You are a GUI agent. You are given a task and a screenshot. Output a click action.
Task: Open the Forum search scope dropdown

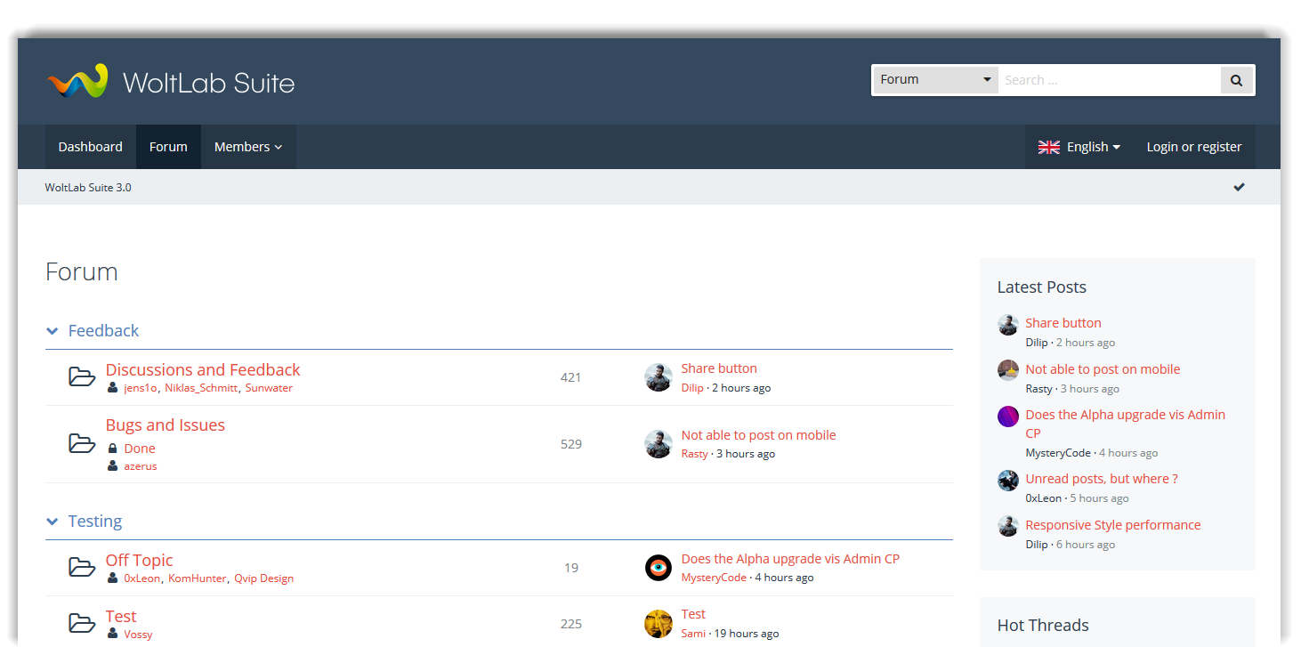(x=935, y=80)
